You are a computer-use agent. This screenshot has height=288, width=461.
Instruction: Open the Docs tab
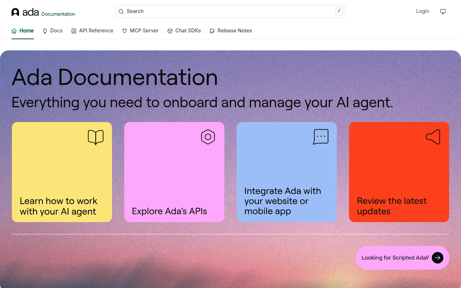tap(53, 31)
